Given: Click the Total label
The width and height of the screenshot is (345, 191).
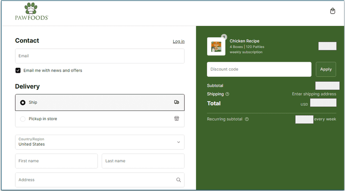Looking at the screenshot, I should point(214,103).
